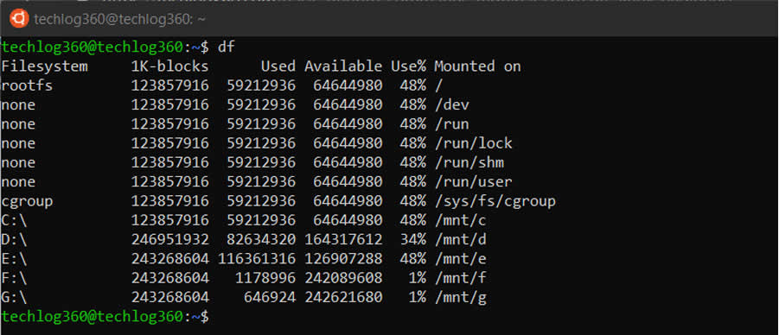Click the /mnt/f mount path

click(460, 278)
